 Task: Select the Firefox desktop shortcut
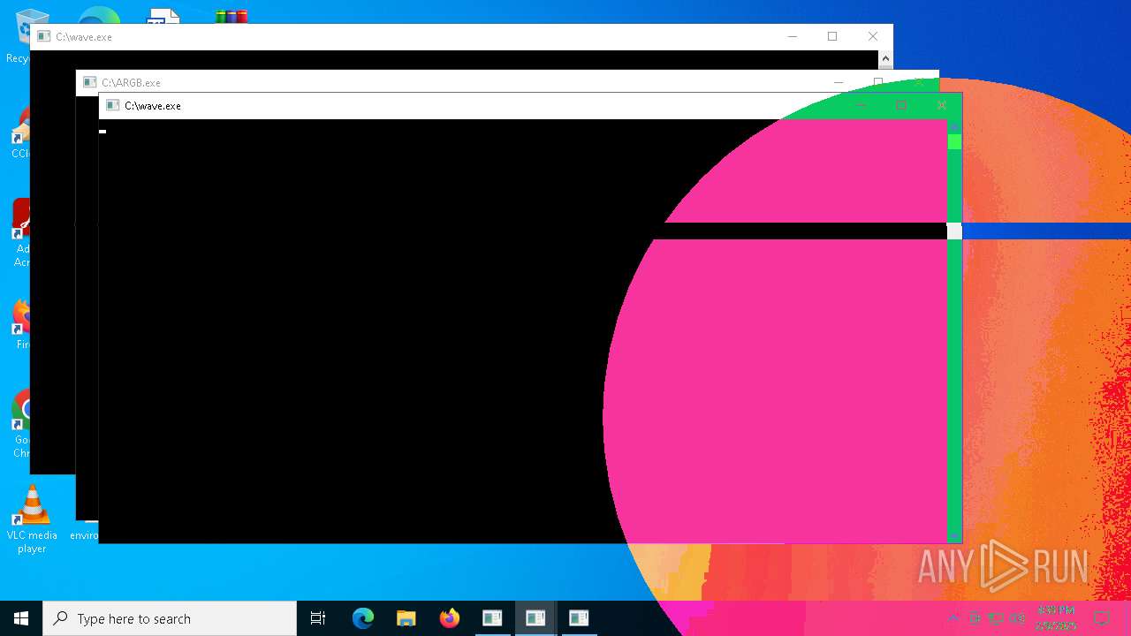[x=21, y=325]
